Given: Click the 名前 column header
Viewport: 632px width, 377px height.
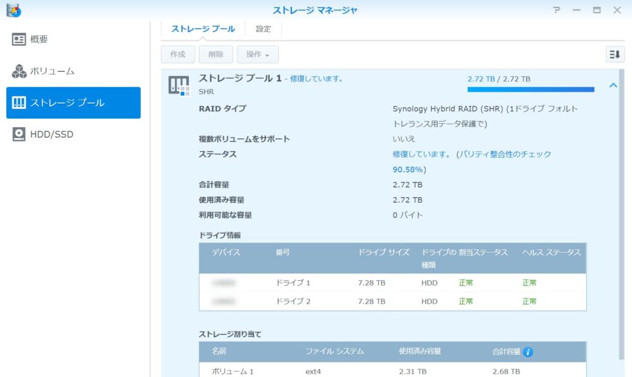Looking at the screenshot, I should click(219, 351).
